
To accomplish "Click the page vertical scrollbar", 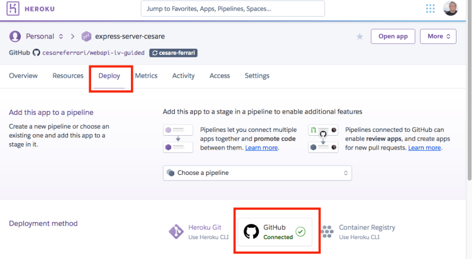I will tap(469, 90).
